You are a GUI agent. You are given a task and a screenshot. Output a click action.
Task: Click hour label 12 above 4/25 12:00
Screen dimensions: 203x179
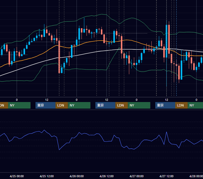point(47,100)
